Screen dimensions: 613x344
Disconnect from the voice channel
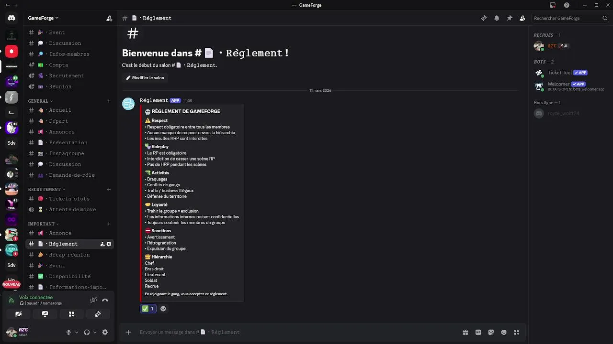(105, 300)
